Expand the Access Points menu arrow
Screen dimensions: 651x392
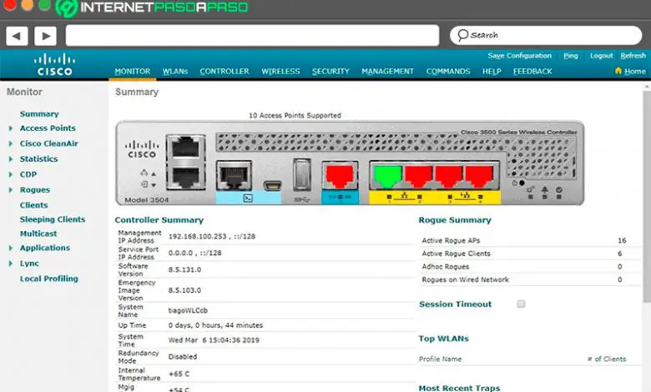tap(11, 128)
